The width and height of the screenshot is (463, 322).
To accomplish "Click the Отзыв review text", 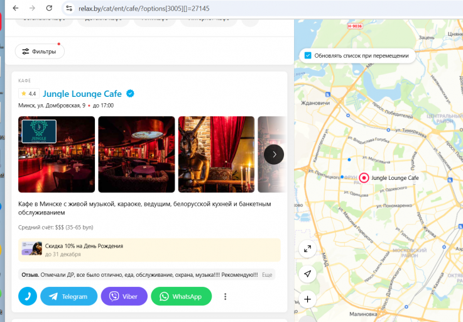I will click(x=139, y=275).
